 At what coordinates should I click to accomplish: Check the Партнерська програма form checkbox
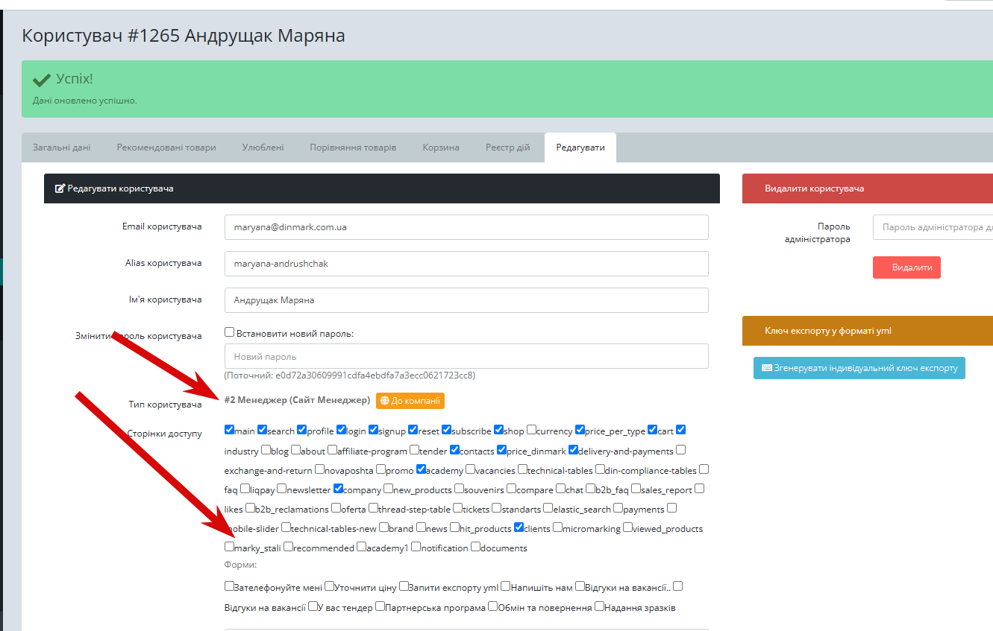[x=380, y=606]
